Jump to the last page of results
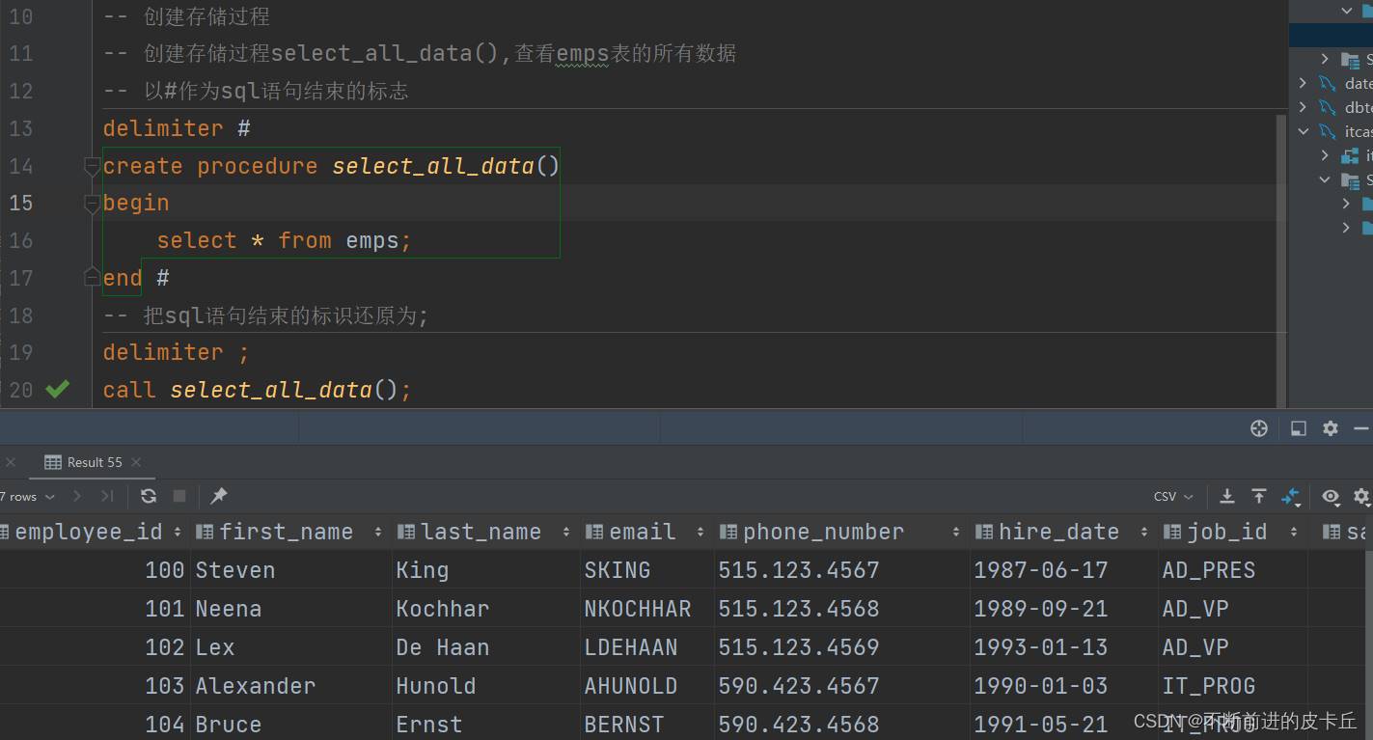1373x740 pixels. click(108, 496)
